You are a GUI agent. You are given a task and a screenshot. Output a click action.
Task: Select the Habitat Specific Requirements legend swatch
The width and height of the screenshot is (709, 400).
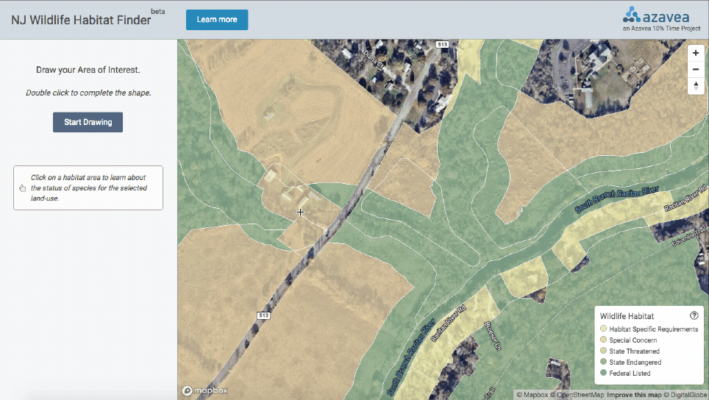pos(604,329)
